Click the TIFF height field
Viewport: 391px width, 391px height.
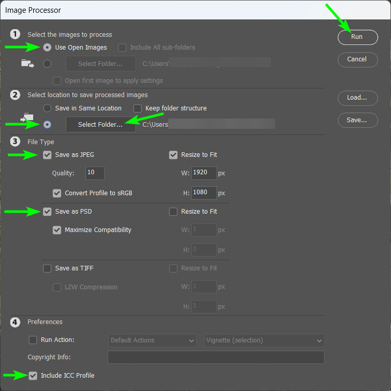(x=204, y=306)
